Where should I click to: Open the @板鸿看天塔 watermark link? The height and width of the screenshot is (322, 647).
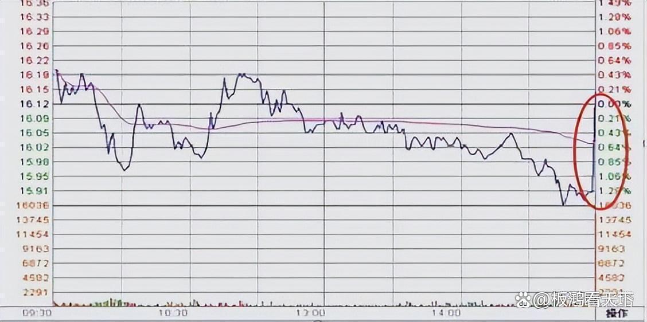tap(583, 299)
